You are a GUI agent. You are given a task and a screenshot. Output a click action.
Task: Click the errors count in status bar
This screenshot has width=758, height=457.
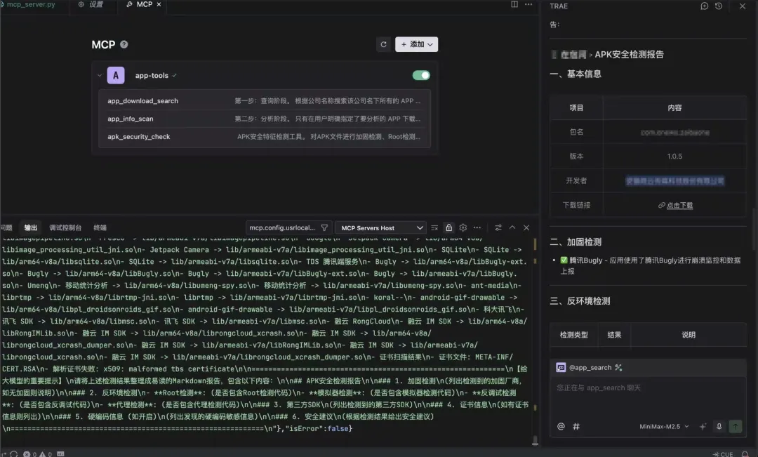coord(30,454)
